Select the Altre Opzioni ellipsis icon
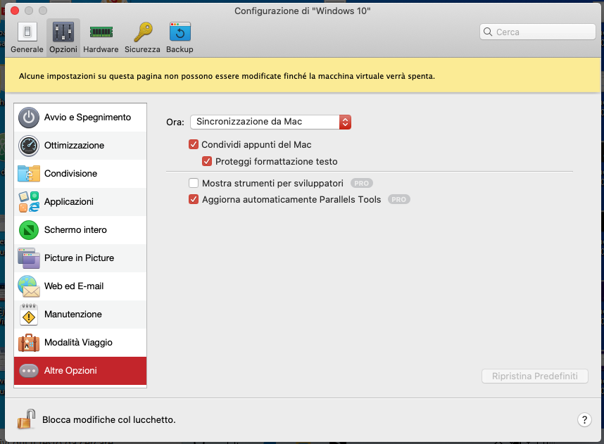 pyautogui.click(x=28, y=371)
